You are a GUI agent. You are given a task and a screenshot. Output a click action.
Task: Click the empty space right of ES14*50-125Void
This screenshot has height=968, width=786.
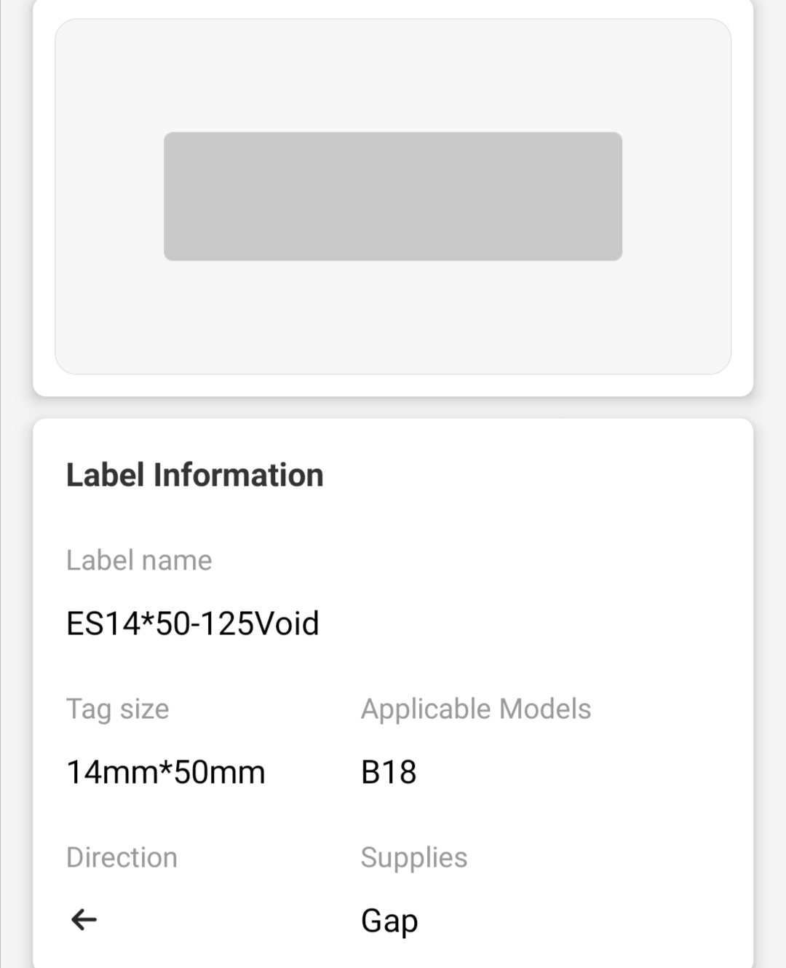[x=524, y=623]
